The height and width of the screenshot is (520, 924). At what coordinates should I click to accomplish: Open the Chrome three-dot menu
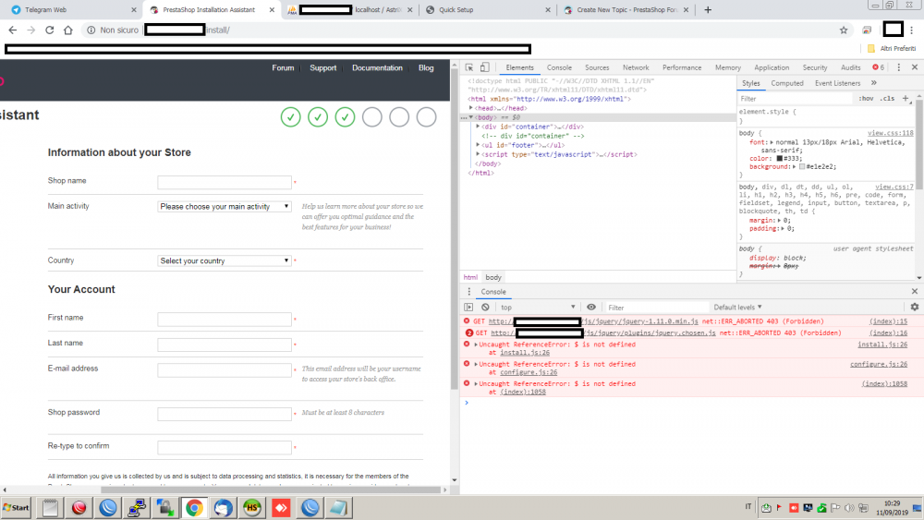coord(912,30)
